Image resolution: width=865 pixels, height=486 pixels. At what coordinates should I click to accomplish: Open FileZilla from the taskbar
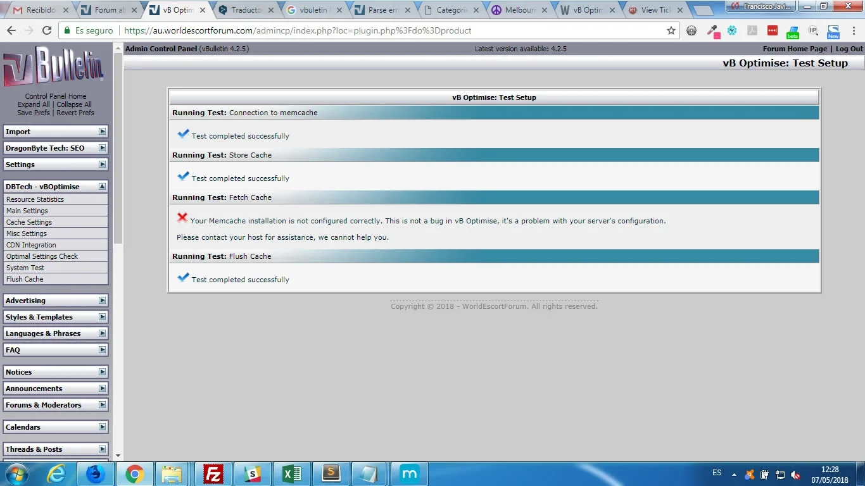(213, 473)
